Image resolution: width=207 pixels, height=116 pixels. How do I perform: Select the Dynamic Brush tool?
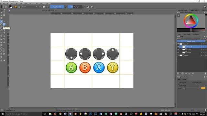pos(1,33)
